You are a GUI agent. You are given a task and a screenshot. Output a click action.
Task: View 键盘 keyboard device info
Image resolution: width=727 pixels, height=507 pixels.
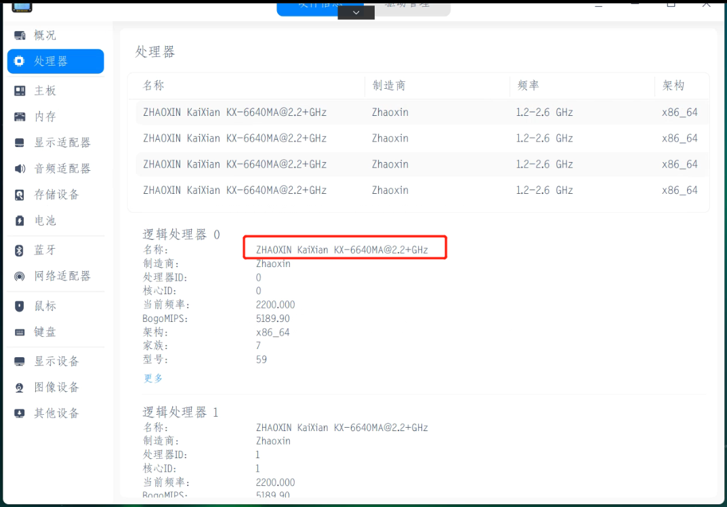click(56, 331)
